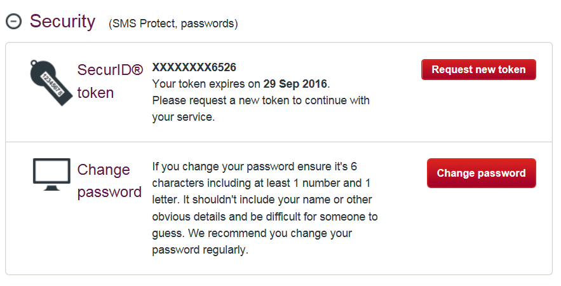This screenshot has width=561, height=286.
Task: Request a new SecurID token
Action: [x=478, y=69]
